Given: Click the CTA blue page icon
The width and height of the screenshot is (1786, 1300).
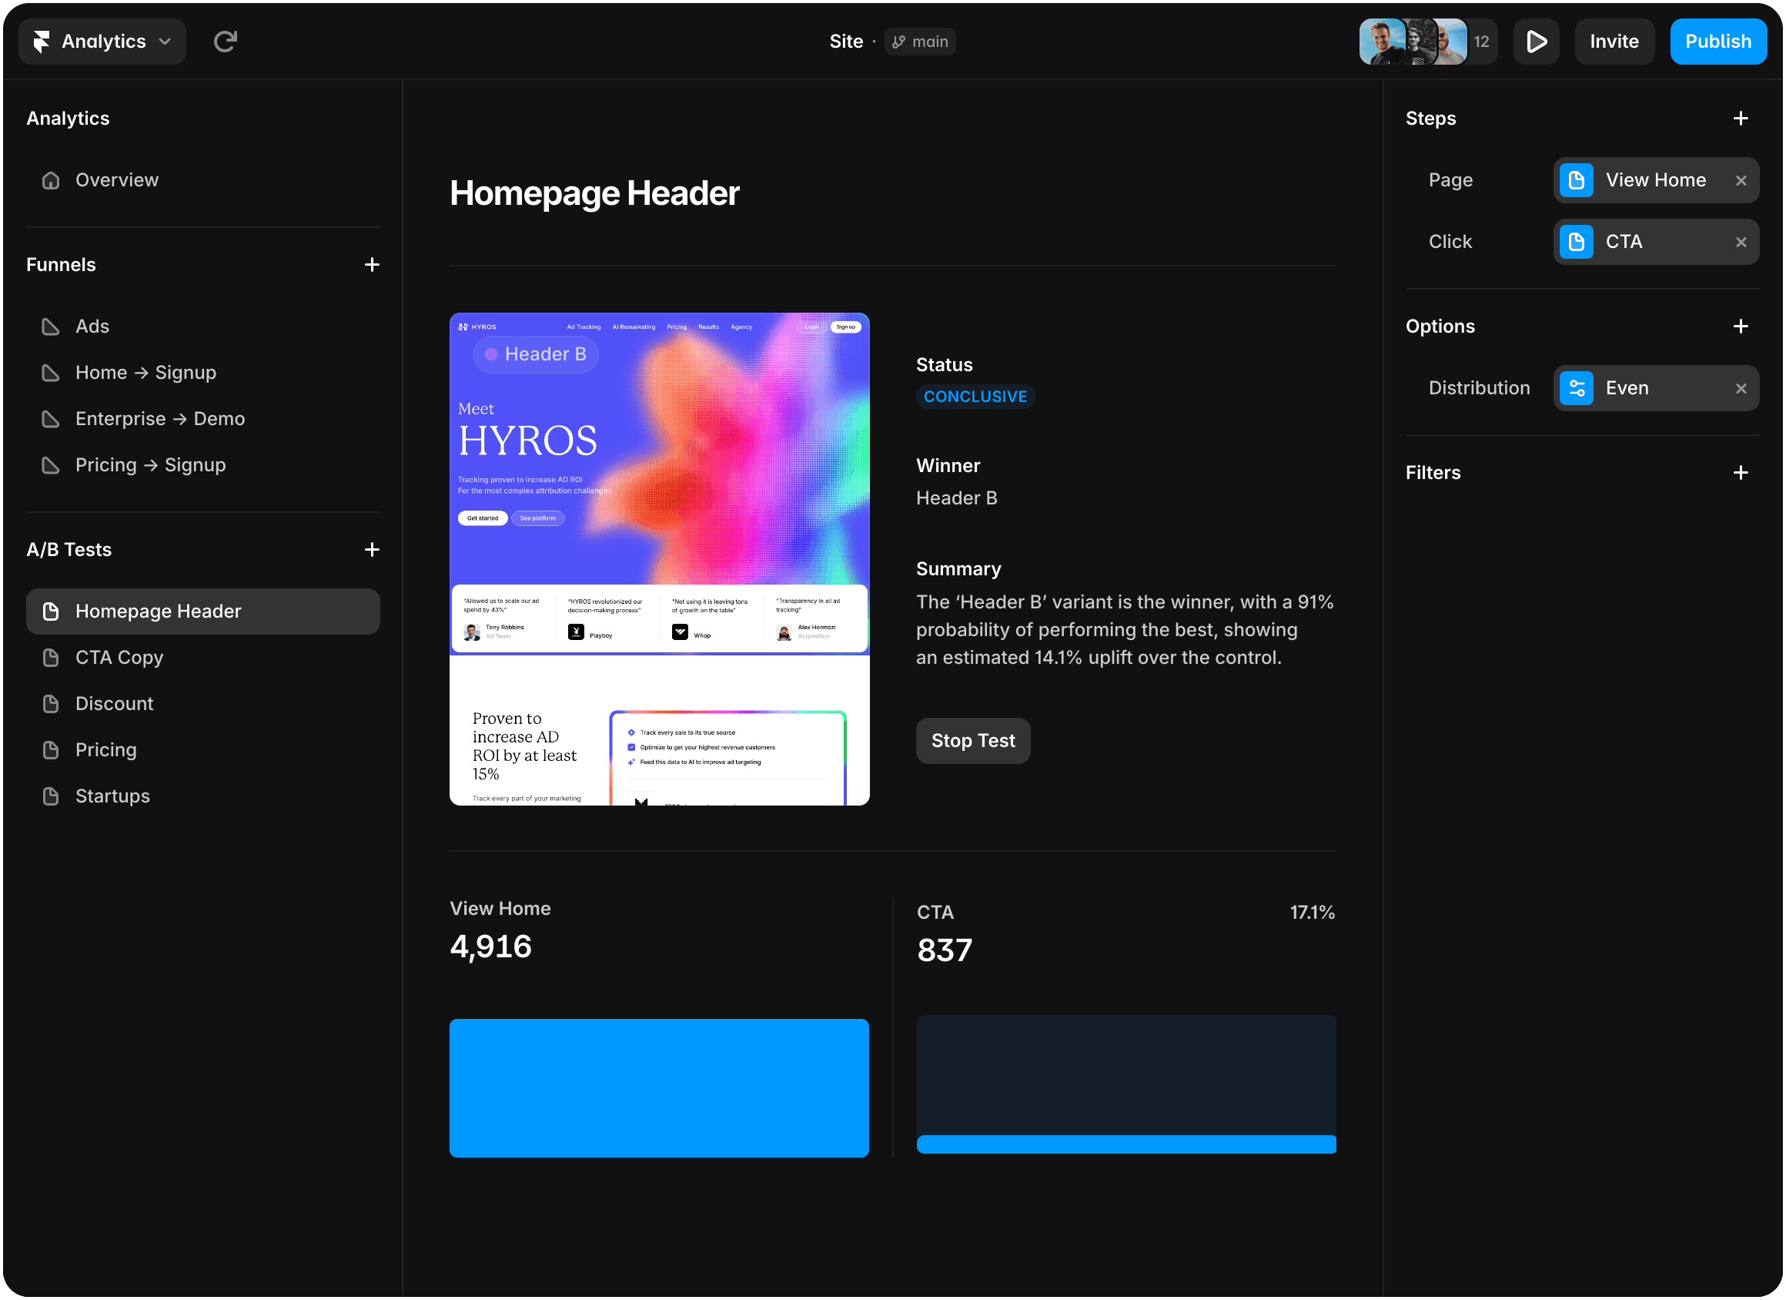Looking at the screenshot, I should [x=1577, y=242].
